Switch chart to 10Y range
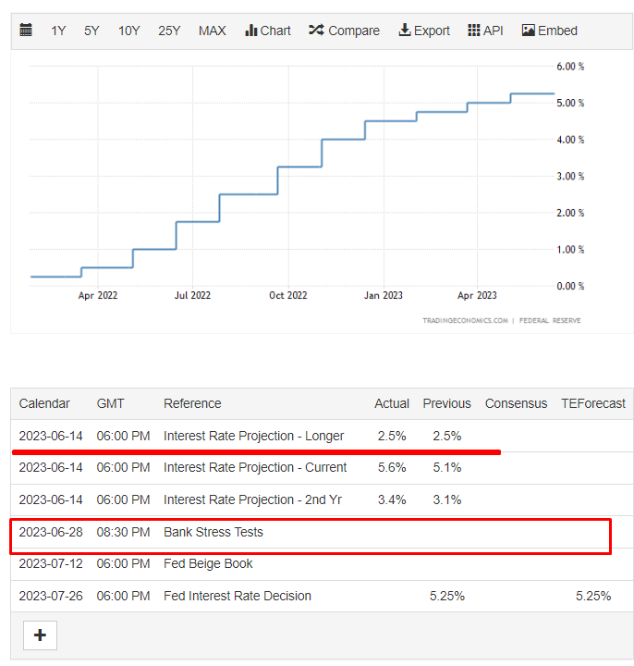 128,31
